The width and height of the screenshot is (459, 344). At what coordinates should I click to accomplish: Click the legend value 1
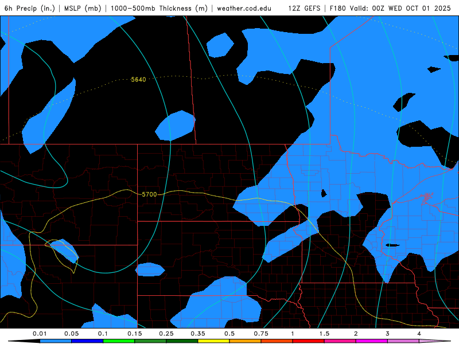coord(293,334)
